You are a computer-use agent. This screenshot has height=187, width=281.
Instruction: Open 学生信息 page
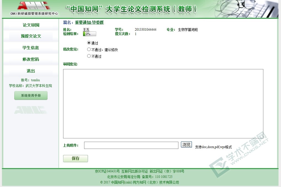[x=31, y=48]
